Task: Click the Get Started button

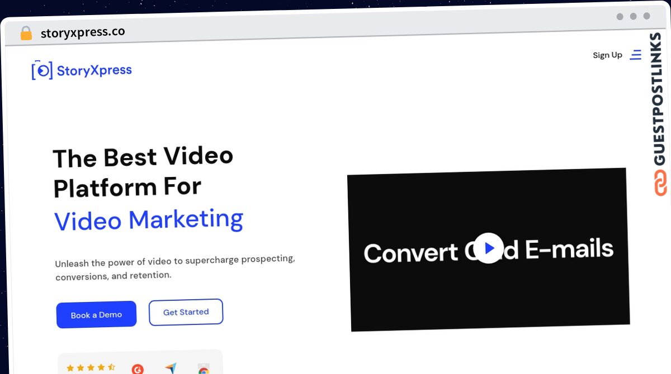Action: tap(186, 312)
